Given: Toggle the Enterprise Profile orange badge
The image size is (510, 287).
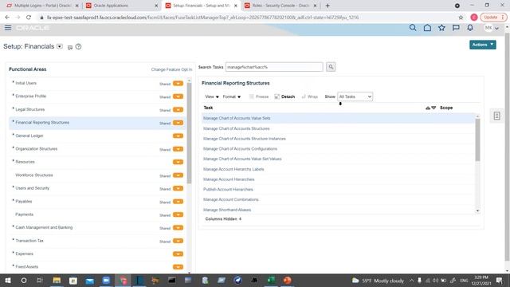Looking at the screenshot, I should tap(178, 96).
